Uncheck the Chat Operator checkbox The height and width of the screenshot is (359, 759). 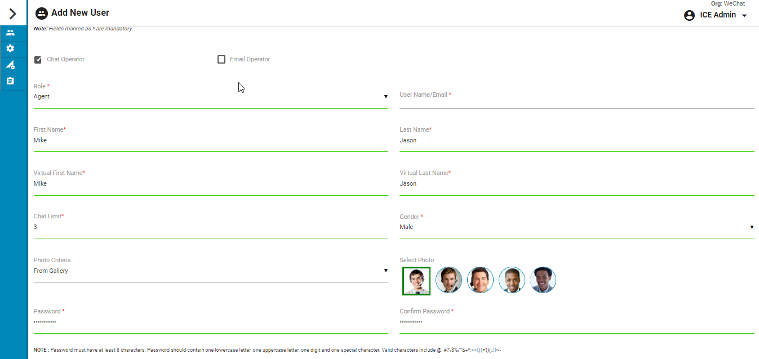[x=38, y=60]
